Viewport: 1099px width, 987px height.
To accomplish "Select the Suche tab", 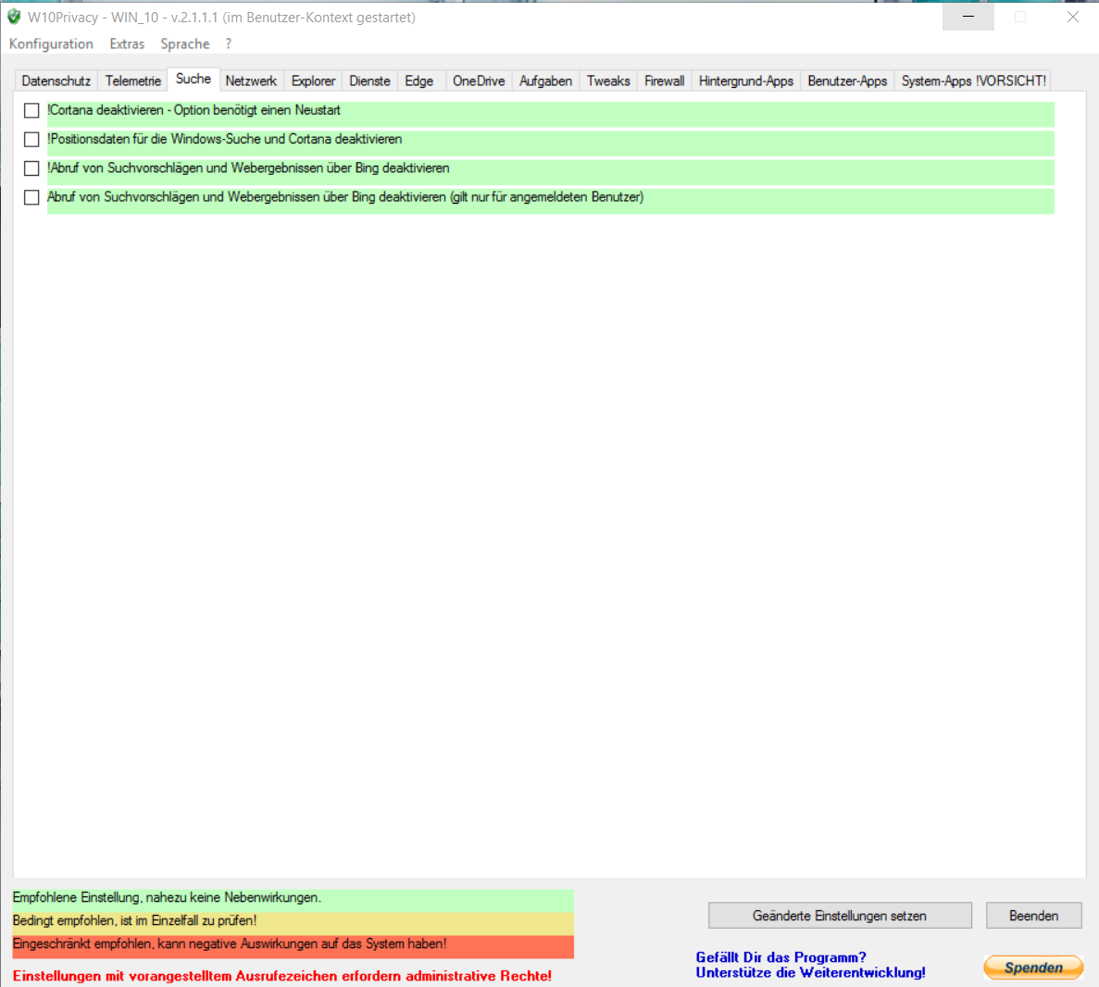I will 194,79.
